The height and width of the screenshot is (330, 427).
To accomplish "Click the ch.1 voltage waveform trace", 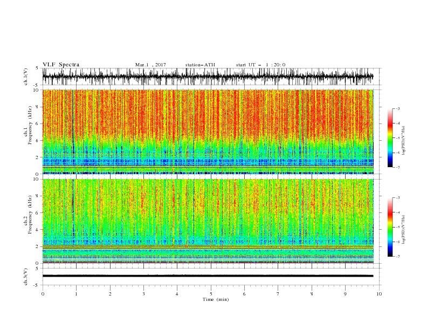I will point(208,77).
